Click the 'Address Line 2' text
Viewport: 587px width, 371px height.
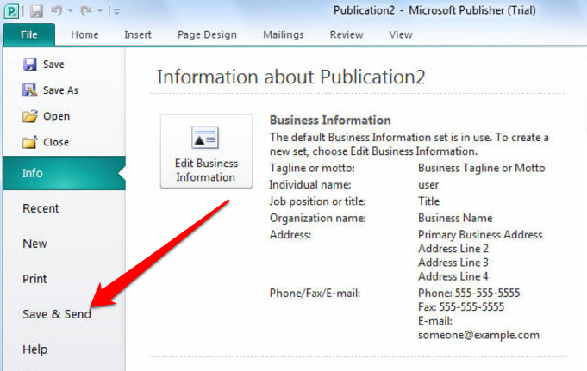[453, 248]
